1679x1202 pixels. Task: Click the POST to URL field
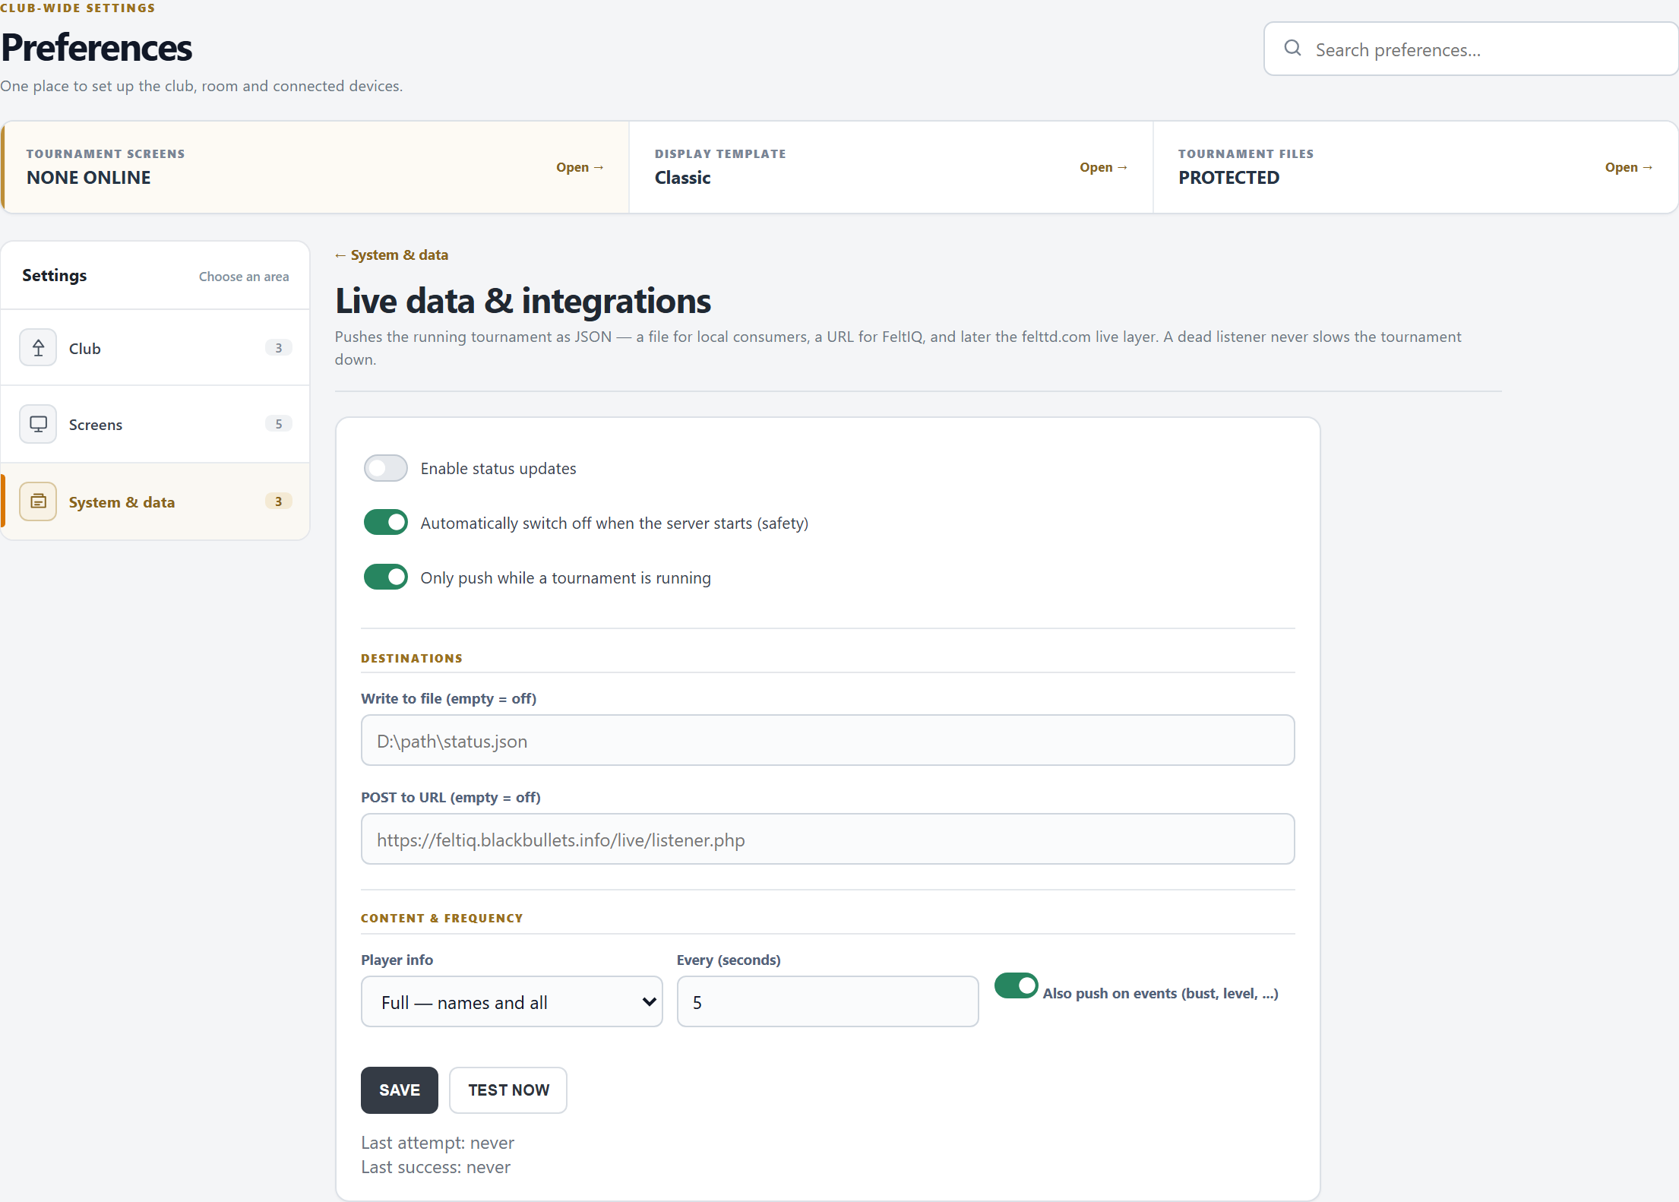click(x=828, y=839)
